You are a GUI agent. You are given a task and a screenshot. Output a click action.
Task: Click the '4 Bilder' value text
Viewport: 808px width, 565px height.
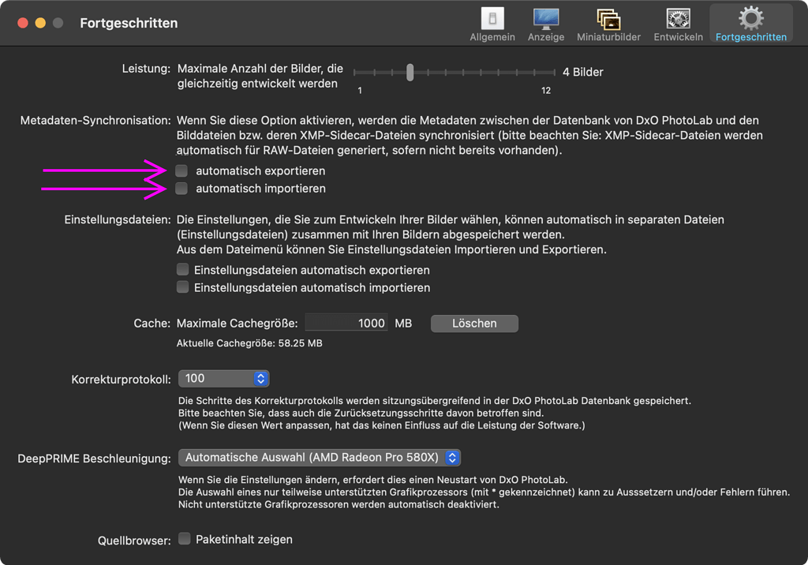(583, 72)
